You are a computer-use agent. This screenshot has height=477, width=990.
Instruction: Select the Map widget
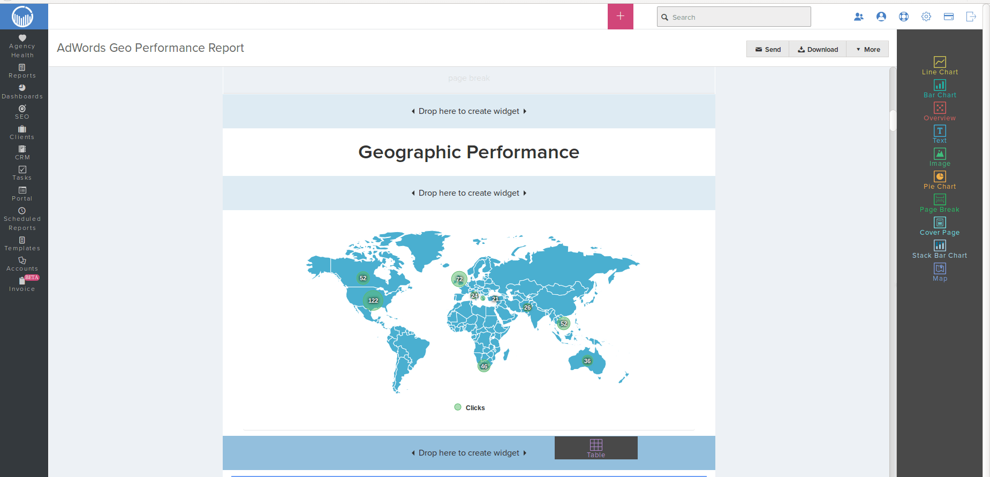(940, 272)
